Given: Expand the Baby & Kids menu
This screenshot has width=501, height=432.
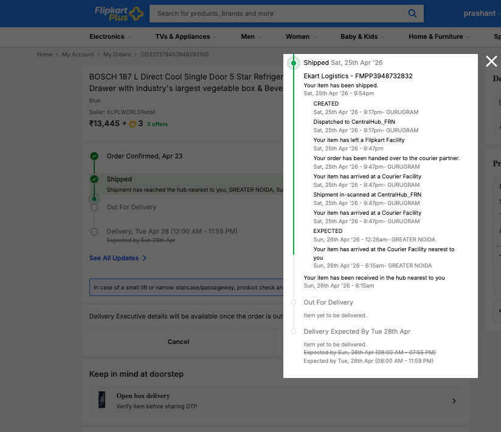Looking at the screenshot, I should 362,36.
